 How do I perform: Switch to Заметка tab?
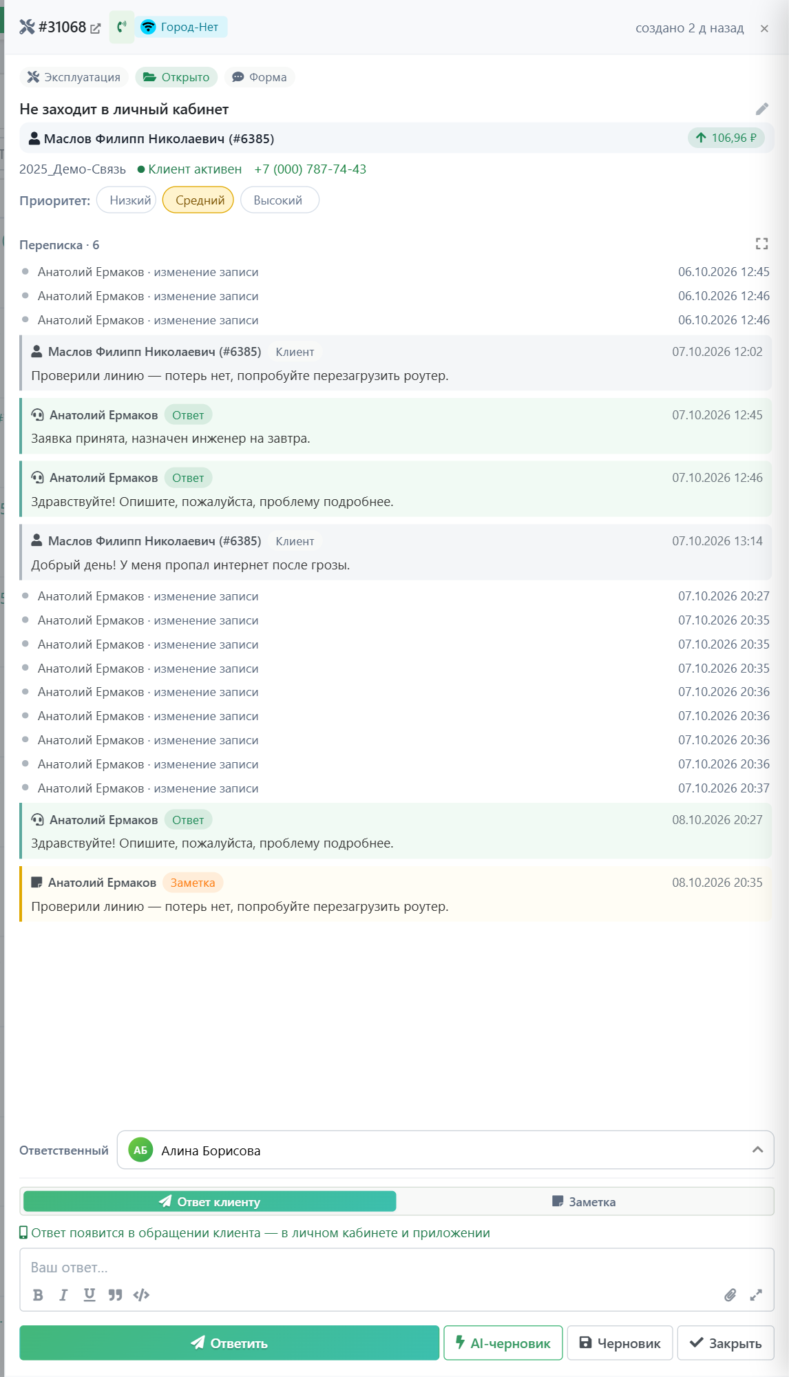point(584,1202)
